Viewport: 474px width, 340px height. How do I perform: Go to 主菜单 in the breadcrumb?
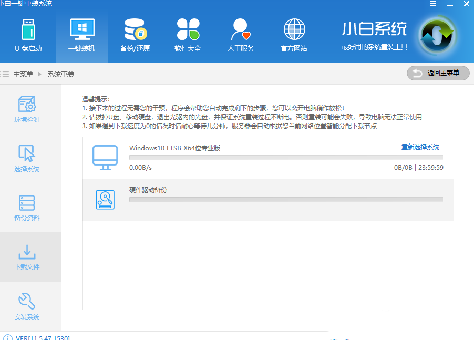coord(23,74)
